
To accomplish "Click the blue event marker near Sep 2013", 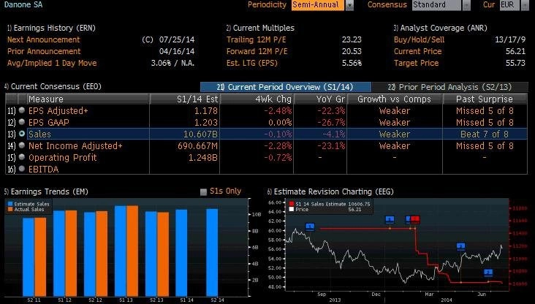I will pos(310,227).
